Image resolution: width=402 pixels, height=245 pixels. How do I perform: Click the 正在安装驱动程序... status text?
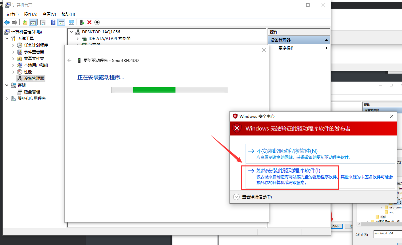[101, 78]
